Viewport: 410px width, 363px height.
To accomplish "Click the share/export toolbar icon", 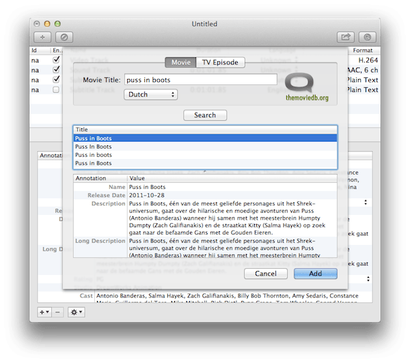I will pyautogui.click(x=345, y=38).
